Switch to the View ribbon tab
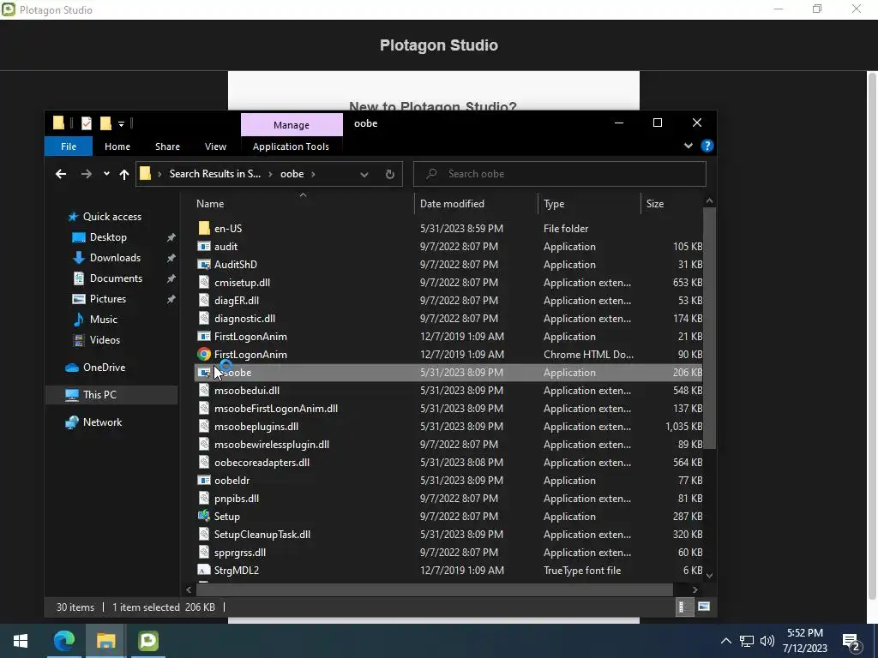 tap(215, 146)
